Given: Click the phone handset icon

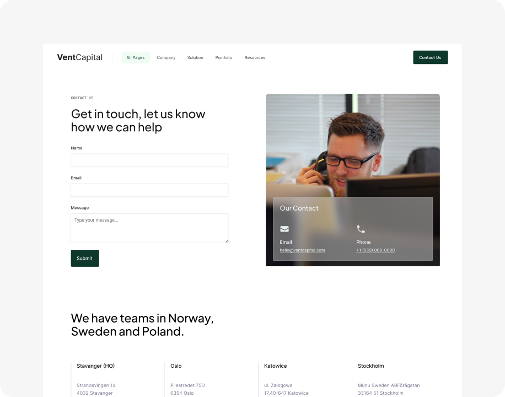Looking at the screenshot, I should click(x=361, y=229).
